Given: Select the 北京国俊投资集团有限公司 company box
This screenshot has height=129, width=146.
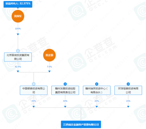Looking at the screenshot, I should pos(18,57).
